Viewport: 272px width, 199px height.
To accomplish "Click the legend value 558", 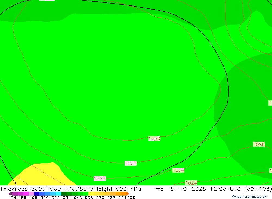I will tap(89, 198).
